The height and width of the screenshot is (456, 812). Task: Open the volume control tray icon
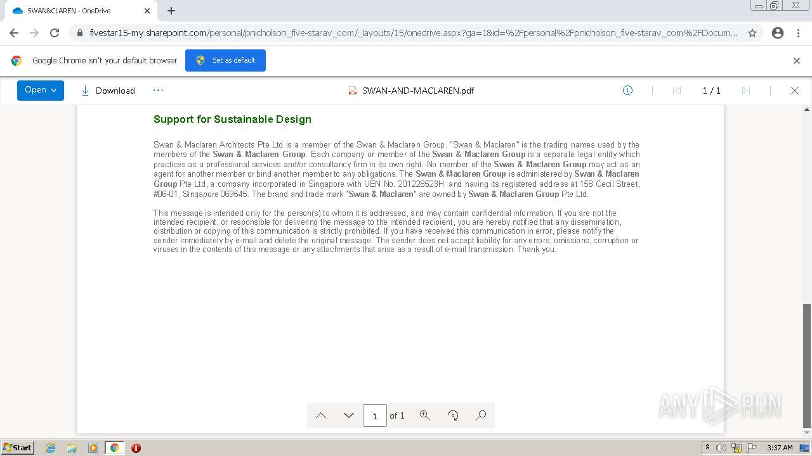click(721, 448)
